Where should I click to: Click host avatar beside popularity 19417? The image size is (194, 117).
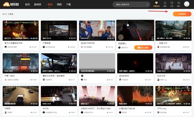pyautogui.click(x=82, y=112)
